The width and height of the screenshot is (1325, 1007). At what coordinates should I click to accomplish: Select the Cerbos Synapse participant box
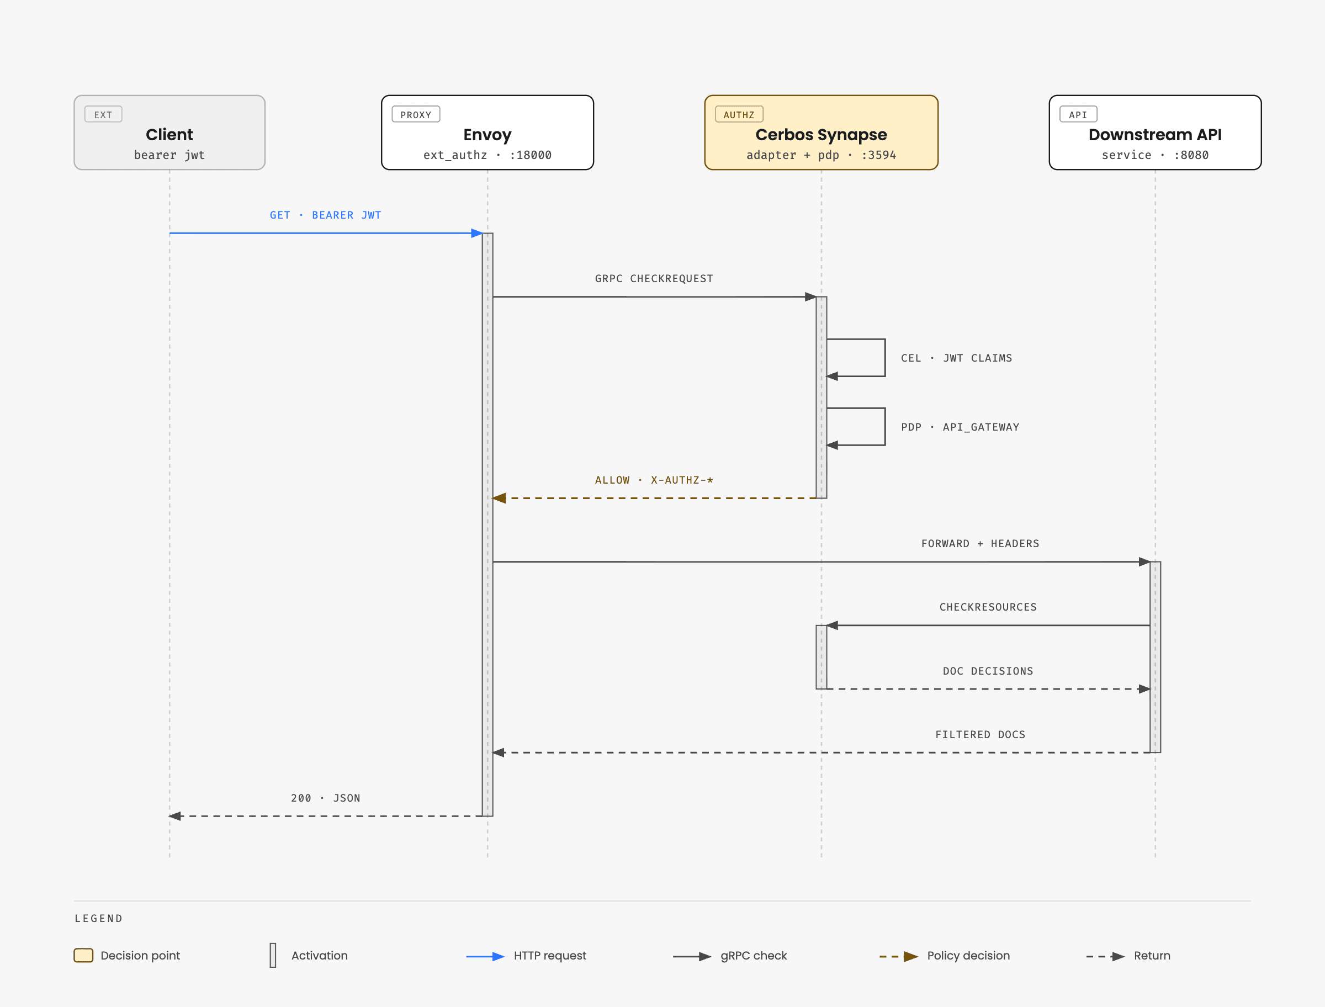click(821, 132)
